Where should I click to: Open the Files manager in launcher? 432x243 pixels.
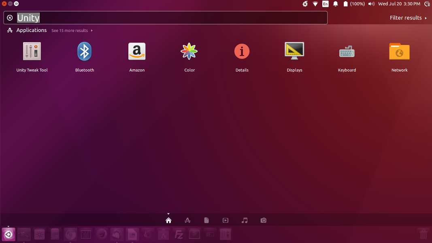pyautogui.click(x=55, y=234)
